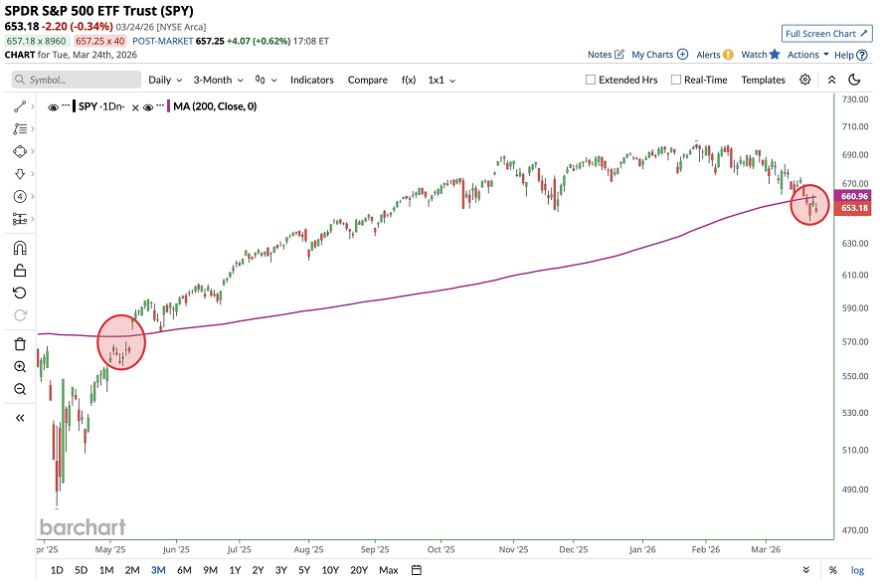
Task: Delete drawings with the trash icon
Action: coord(20,343)
